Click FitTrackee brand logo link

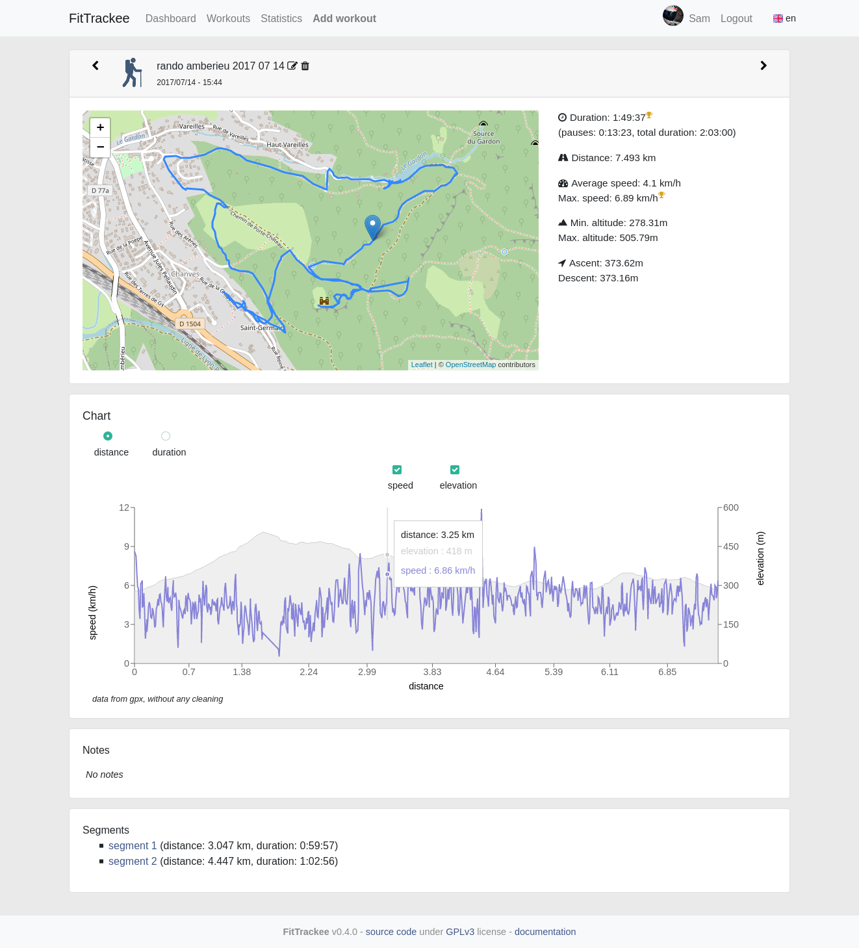(99, 18)
